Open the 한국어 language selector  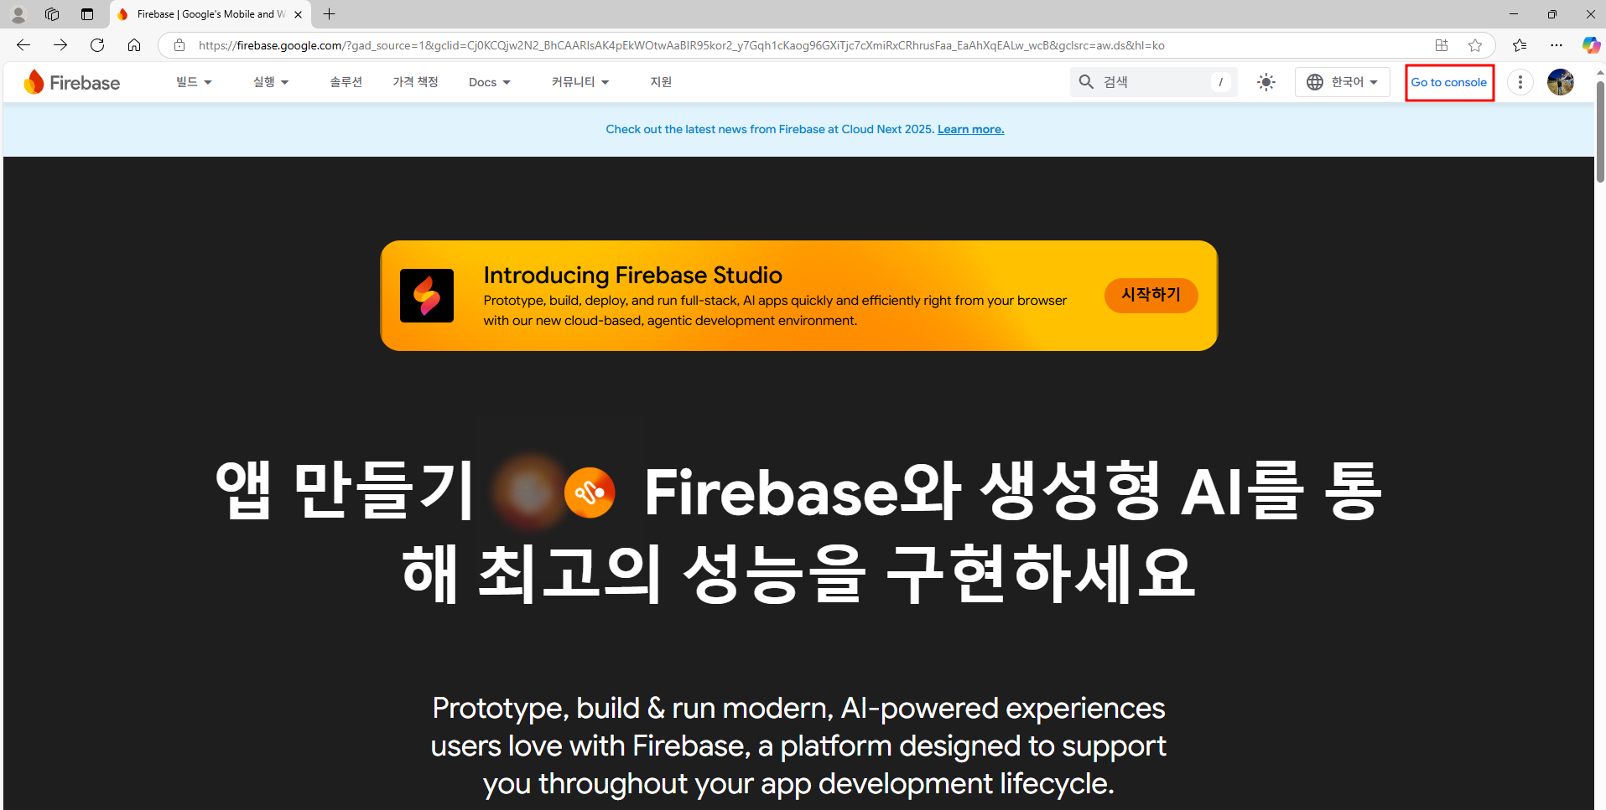point(1342,82)
